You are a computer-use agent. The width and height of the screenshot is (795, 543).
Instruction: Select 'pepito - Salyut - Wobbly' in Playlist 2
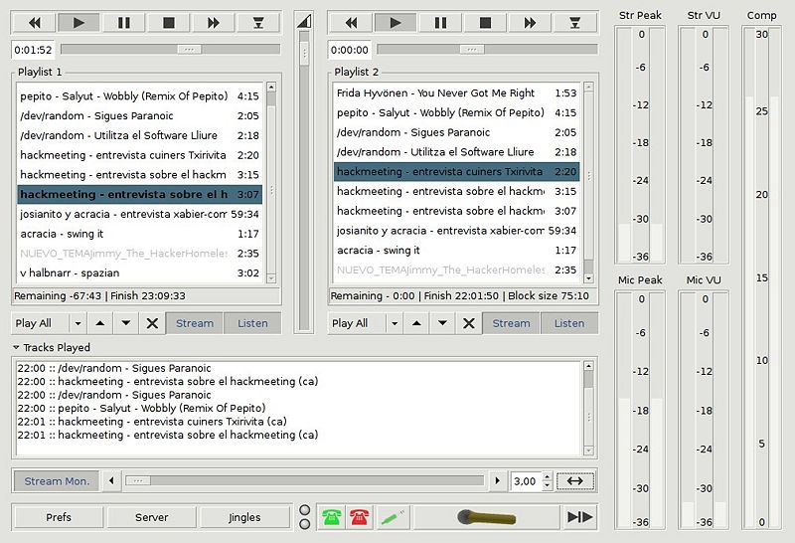[456, 112]
